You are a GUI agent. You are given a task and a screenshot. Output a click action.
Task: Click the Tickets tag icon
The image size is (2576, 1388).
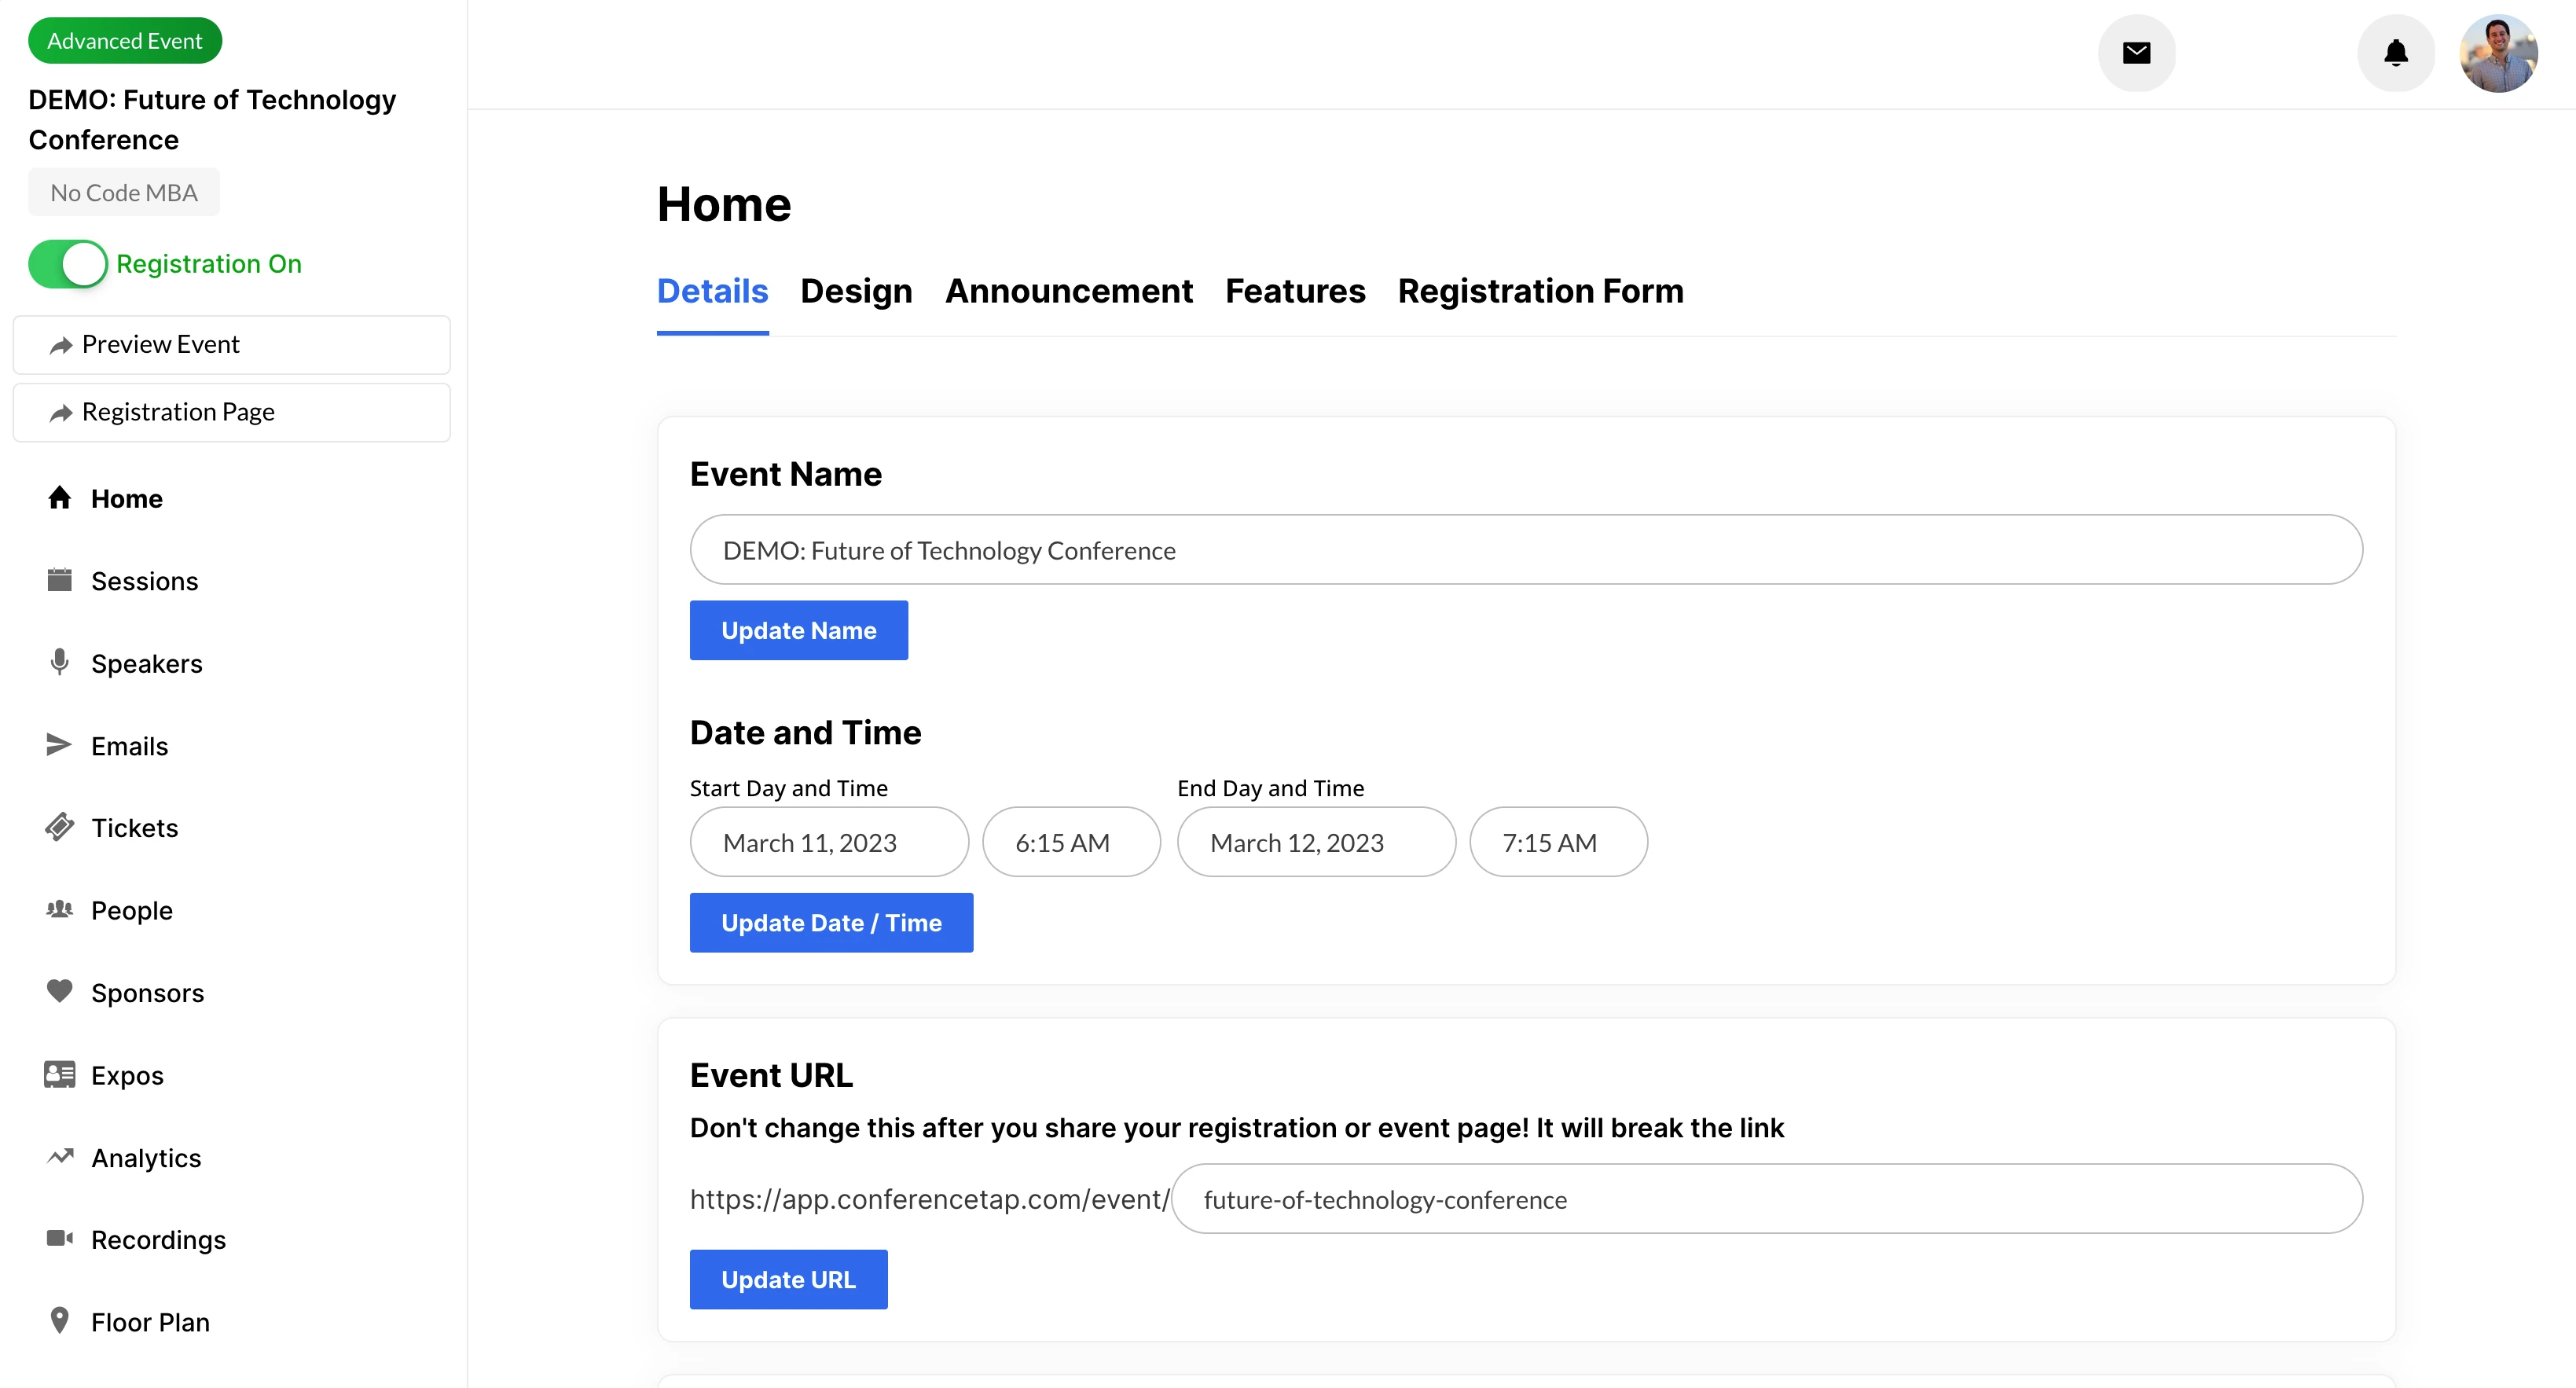click(59, 827)
